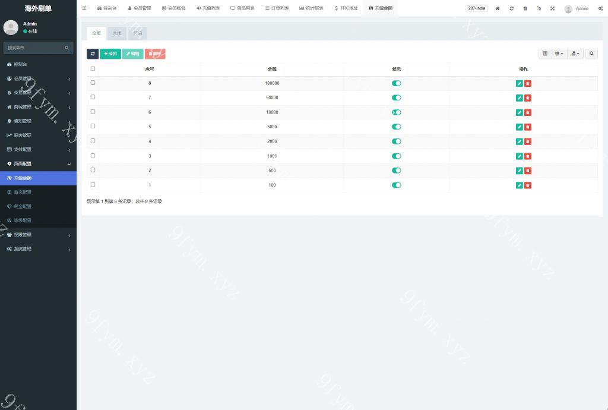Screen dimensions: 608x410
Task: Expand 会员管理 in the sidebar
Action: pos(38,79)
